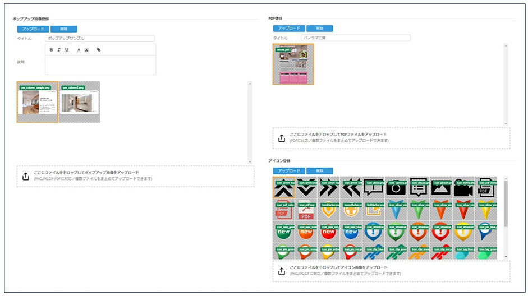Insert a hyperlink using the link icon
The width and height of the screenshot is (528, 296).
[x=98, y=50]
